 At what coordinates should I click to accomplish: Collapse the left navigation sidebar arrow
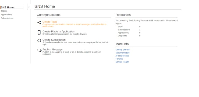29,7
